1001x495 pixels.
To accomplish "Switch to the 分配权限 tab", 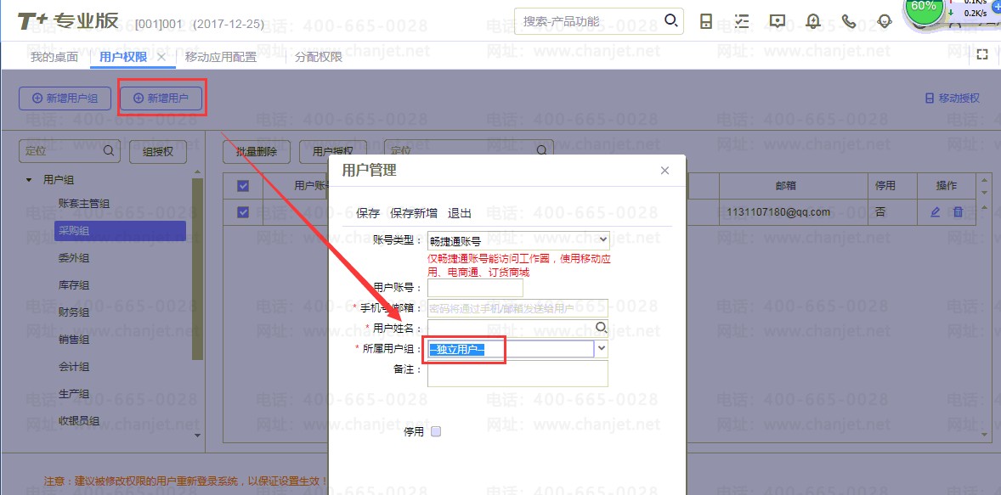I will tap(319, 57).
